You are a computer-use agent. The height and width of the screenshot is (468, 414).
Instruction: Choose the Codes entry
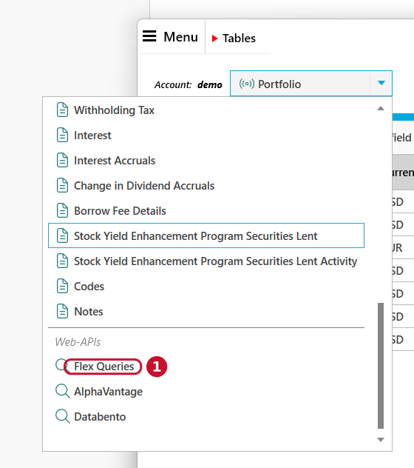click(89, 287)
